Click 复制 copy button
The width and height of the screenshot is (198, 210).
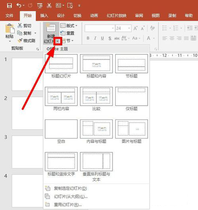[x=25, y=33]
